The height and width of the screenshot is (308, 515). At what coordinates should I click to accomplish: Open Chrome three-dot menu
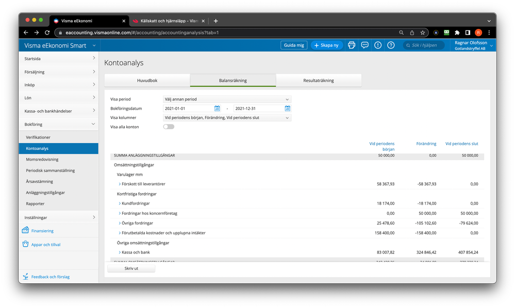coord(489,32)
